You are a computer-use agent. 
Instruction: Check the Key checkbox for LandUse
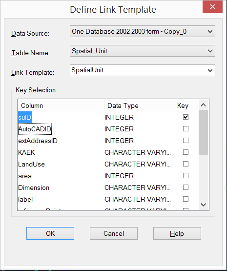[186, 164]
